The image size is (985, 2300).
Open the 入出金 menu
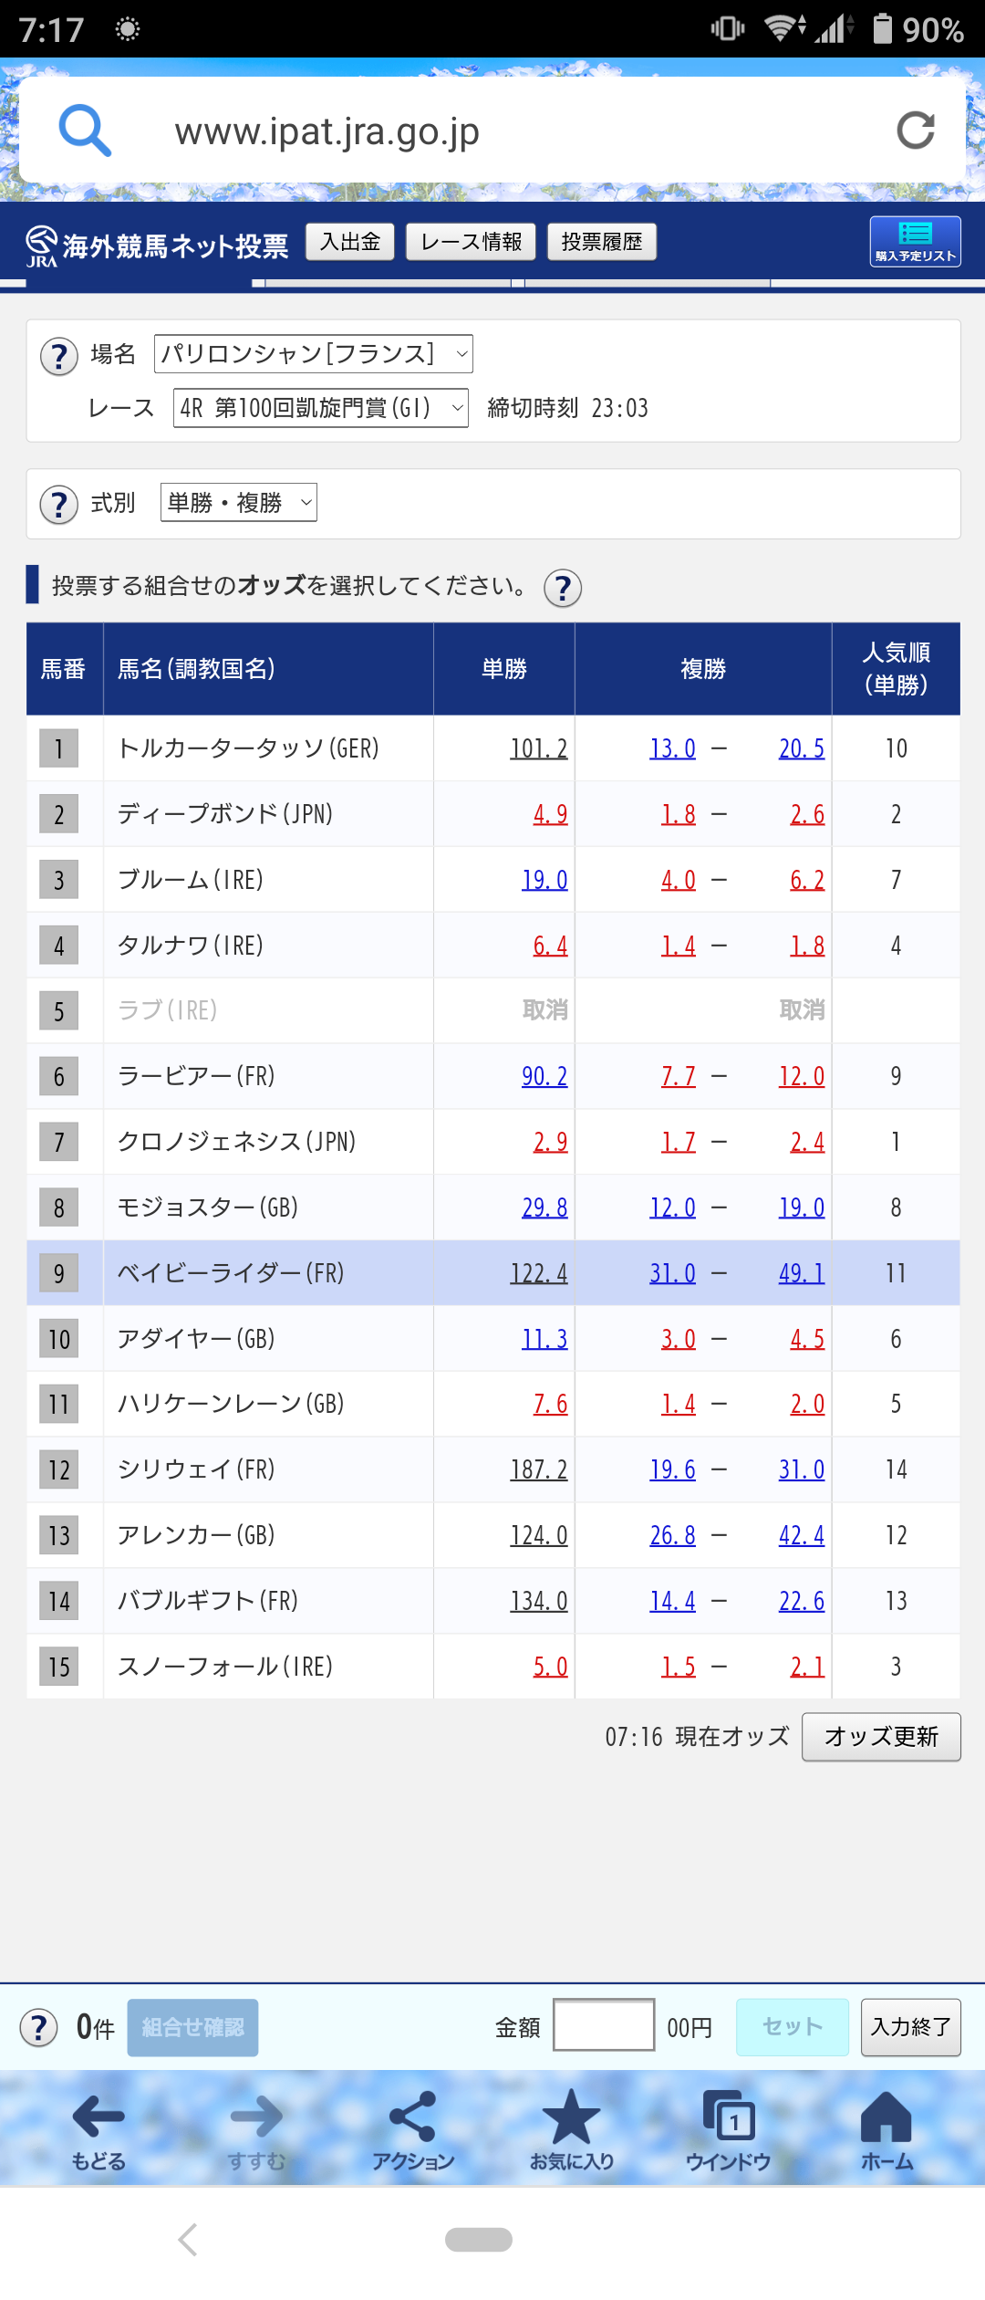[x=350, y=242]
